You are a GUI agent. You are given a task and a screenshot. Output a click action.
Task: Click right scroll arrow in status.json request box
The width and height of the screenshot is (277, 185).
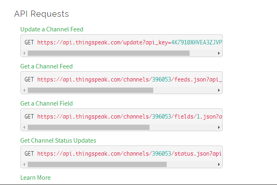[x=219, y=164]
